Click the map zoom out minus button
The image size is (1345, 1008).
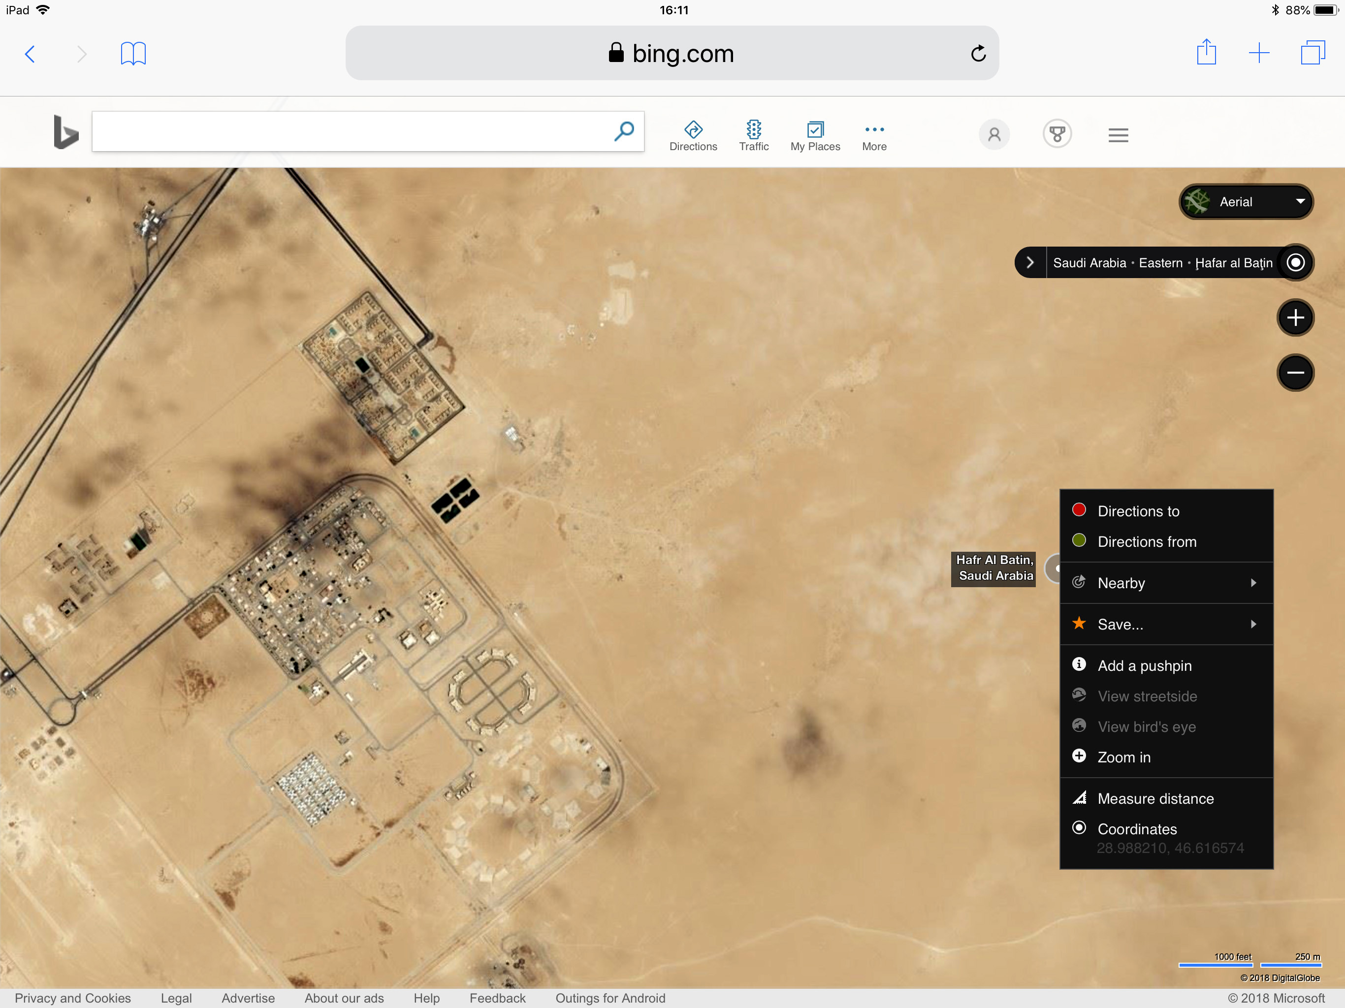coord(1294,373)
